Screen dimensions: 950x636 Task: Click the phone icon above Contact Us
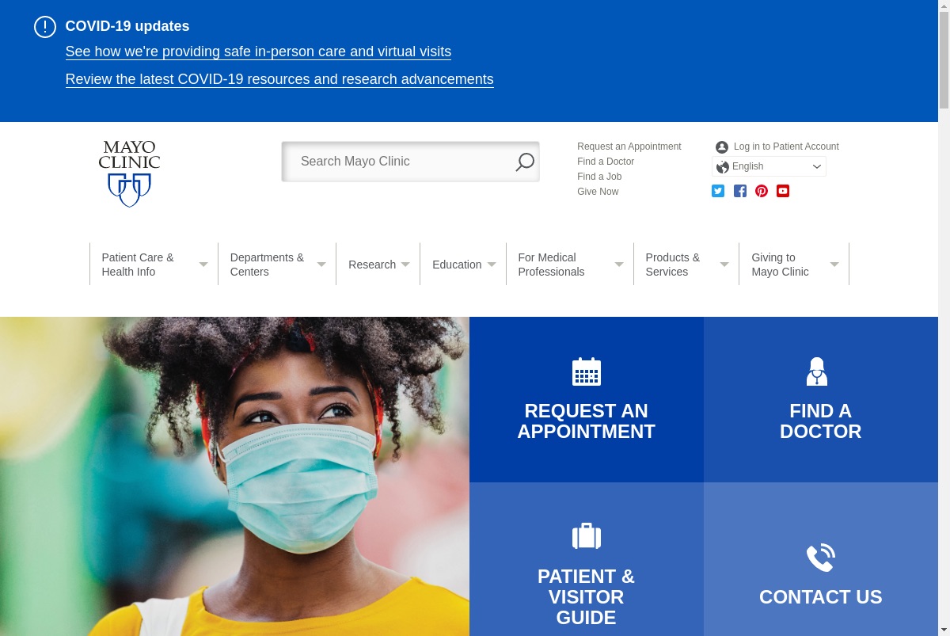821,558
